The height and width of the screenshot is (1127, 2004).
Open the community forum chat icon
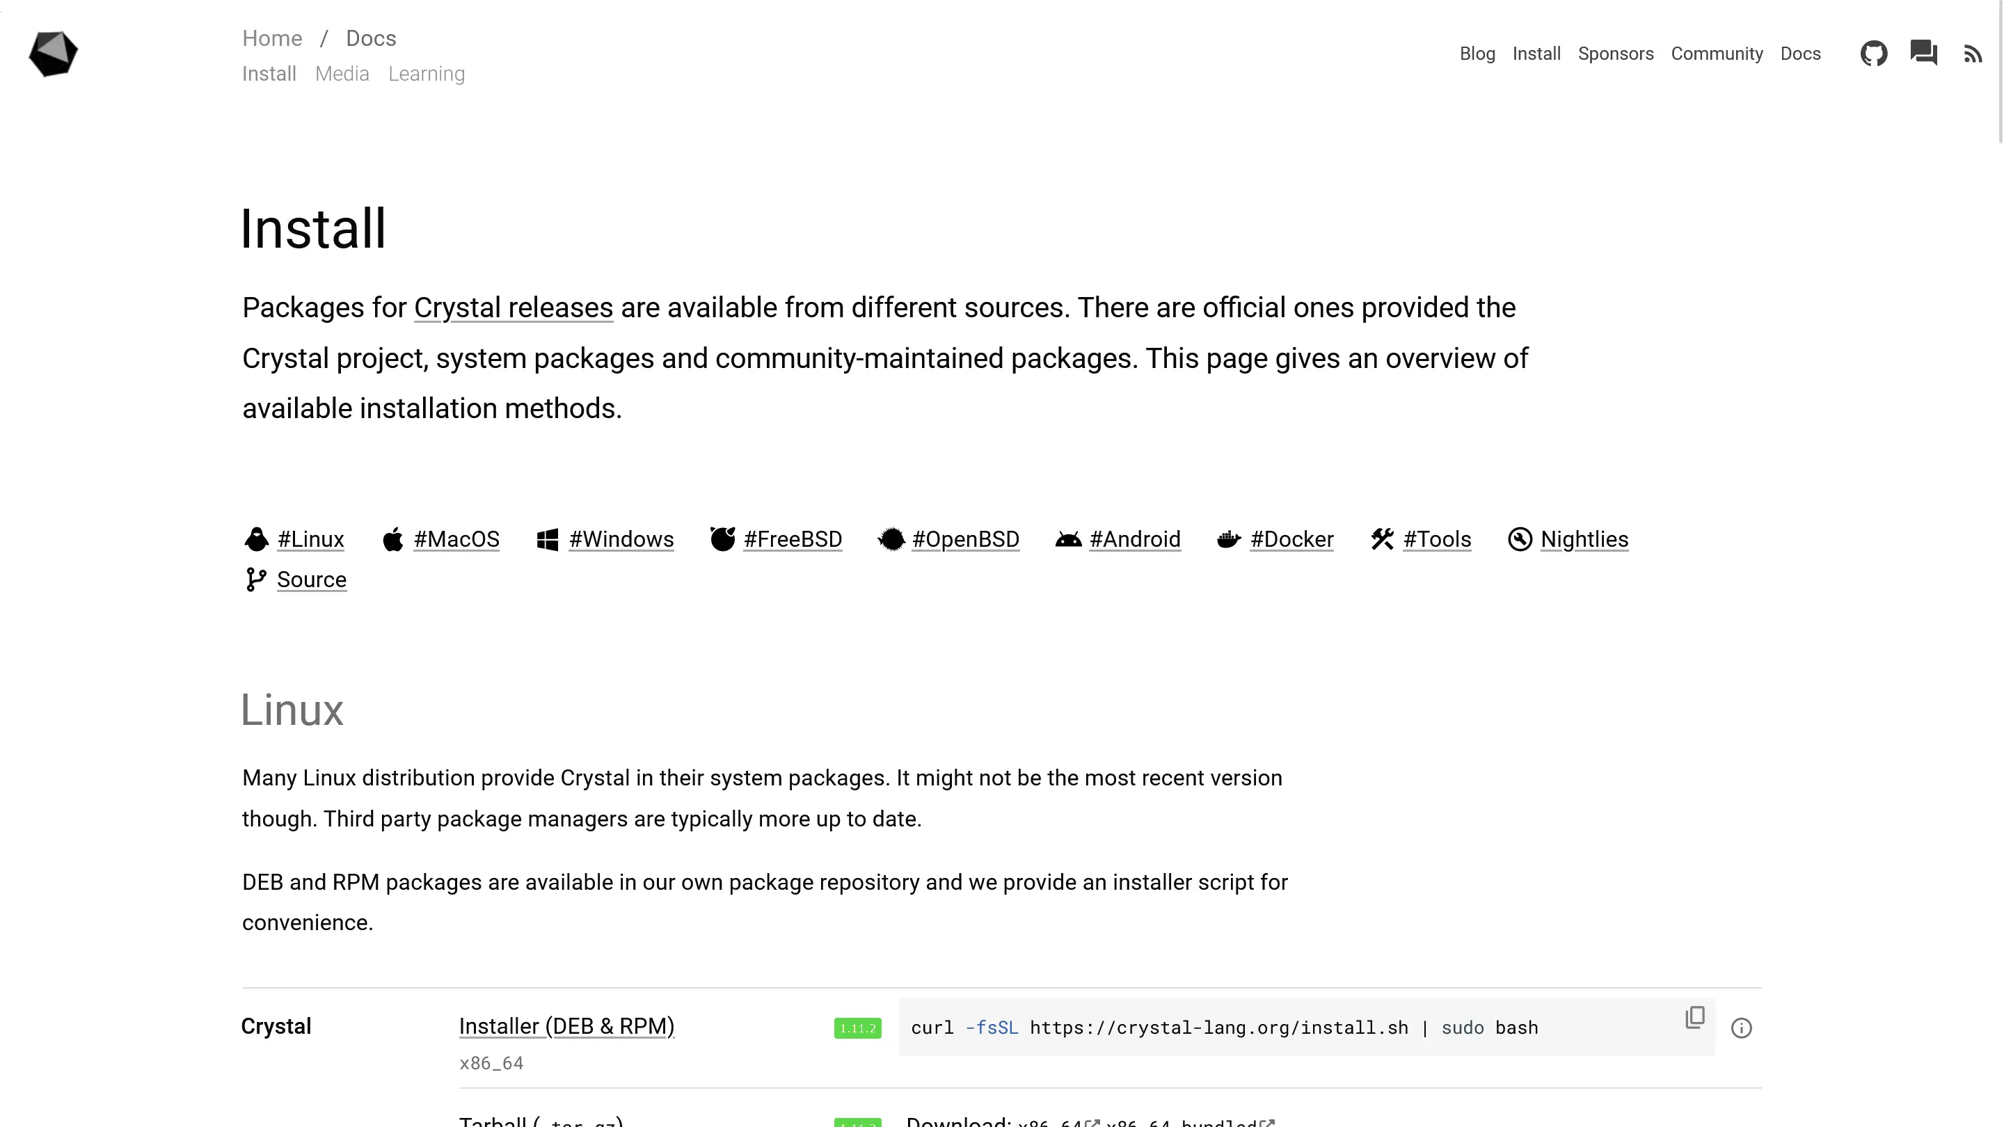(1924, 54)
